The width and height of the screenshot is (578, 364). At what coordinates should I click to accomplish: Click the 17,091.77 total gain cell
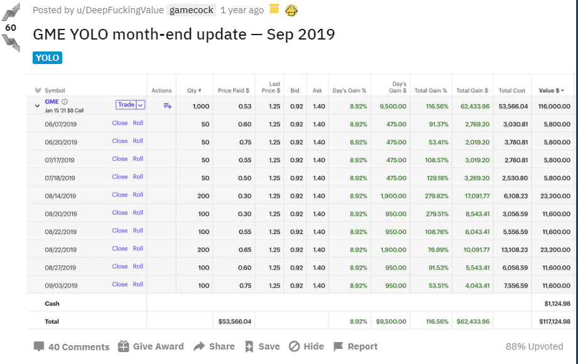click(477, 196)
